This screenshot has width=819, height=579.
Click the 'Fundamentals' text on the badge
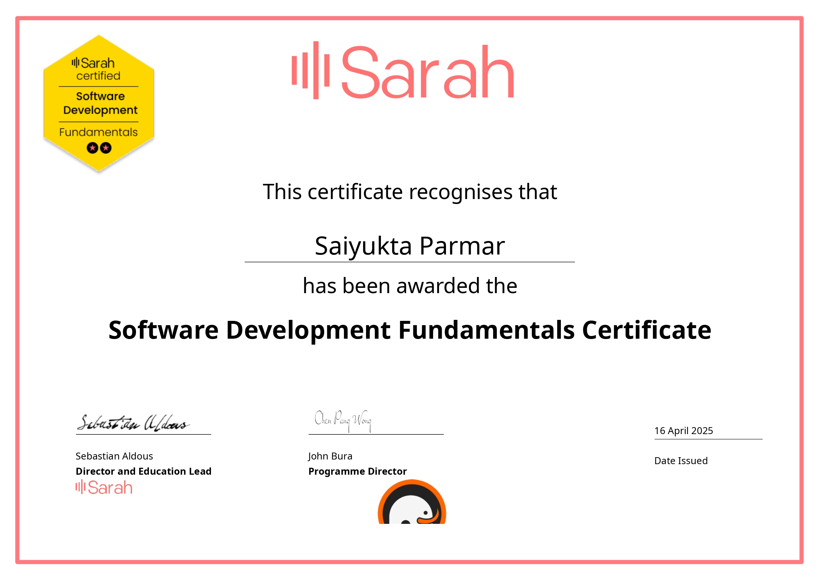pyautogui.click(x=99, y=133)
